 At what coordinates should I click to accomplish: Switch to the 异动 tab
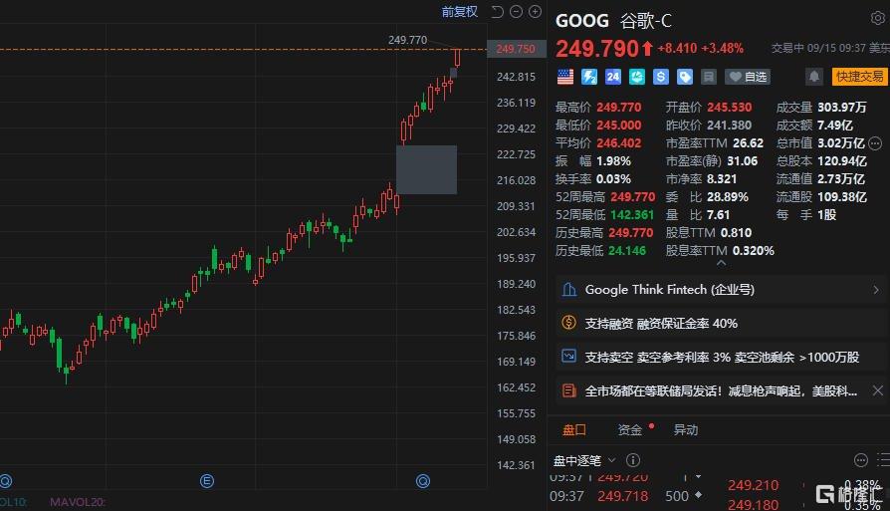686,429
